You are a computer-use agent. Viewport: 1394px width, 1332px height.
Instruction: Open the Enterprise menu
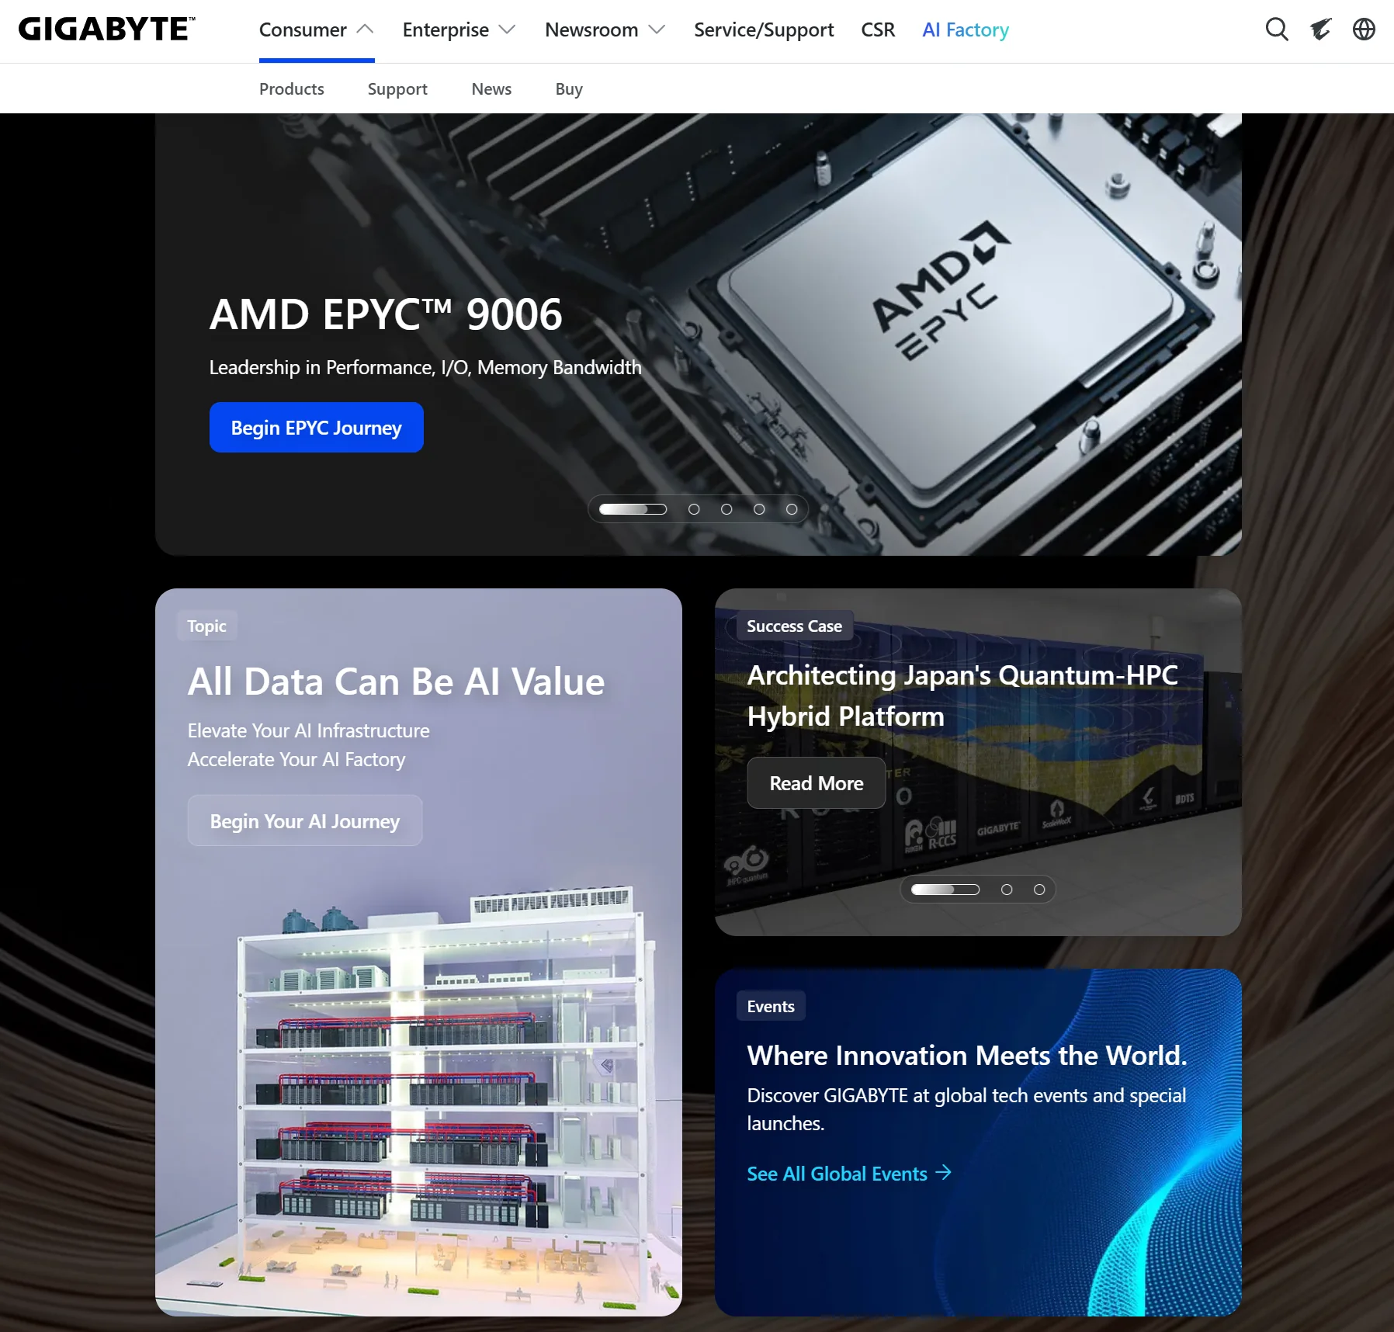tap(446, 29)
